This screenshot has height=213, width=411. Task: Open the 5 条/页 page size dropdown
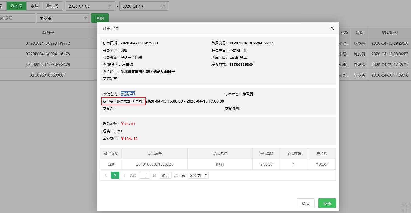pos(198,175)
